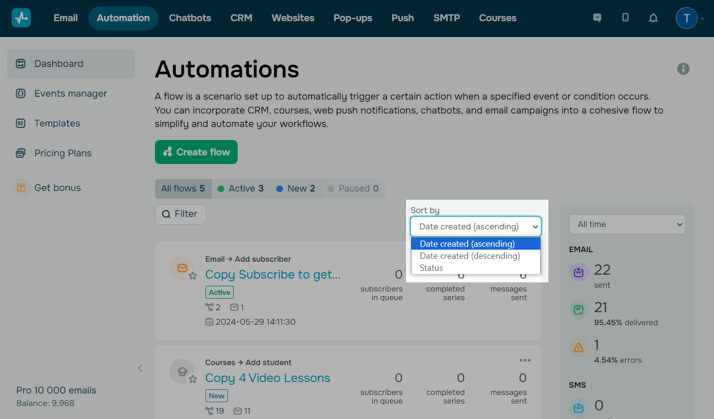714x419 pixels.
Task: Click the Events manager sidebar icon
Action: (x=21, y=93)
